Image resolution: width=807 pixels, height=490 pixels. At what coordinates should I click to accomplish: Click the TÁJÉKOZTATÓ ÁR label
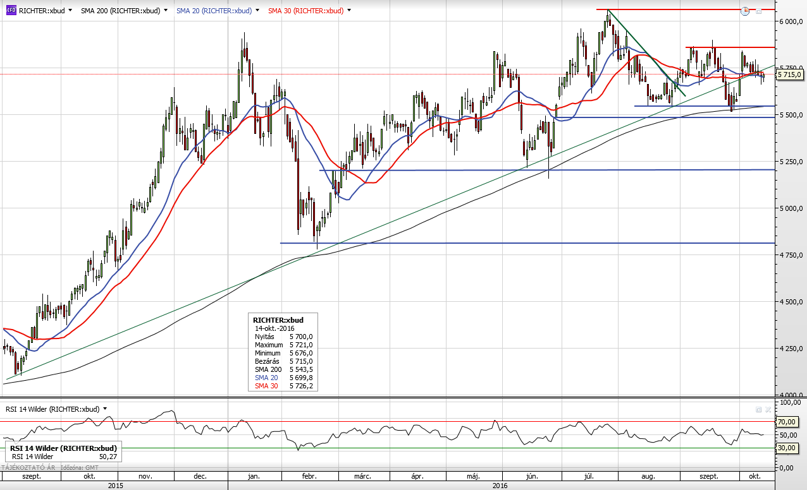click(27, 468)
